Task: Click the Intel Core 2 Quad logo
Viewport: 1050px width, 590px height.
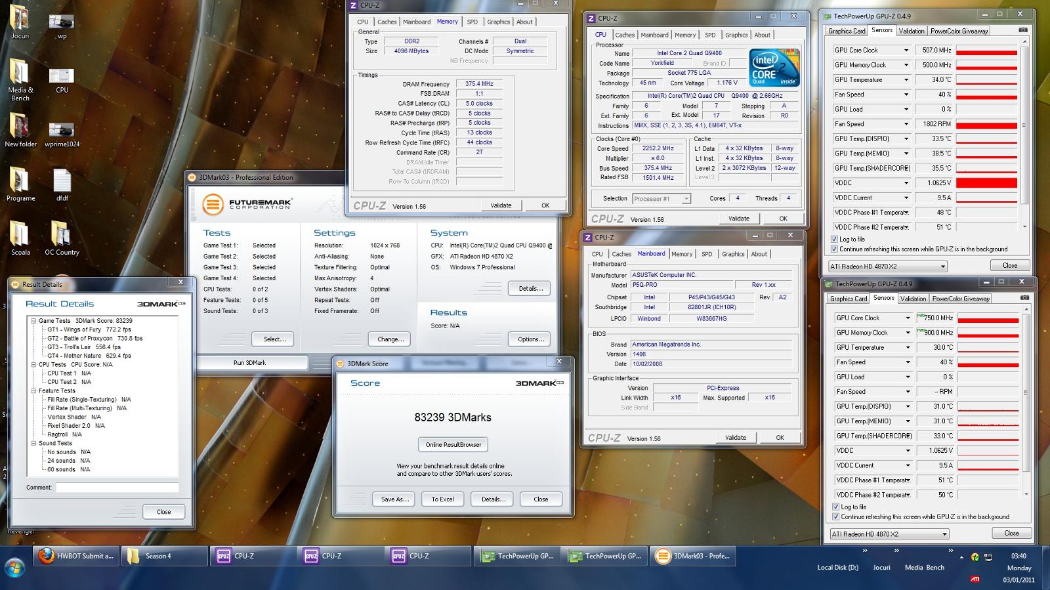Action: [x=774, y=68]
